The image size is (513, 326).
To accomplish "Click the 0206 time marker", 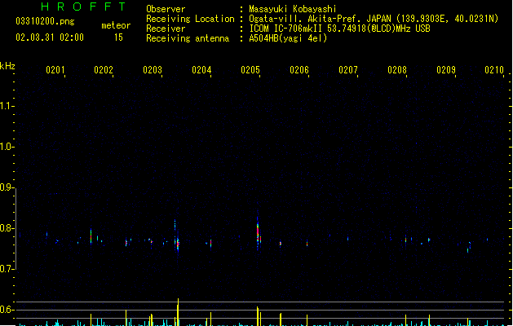I will click(x=299, y=70).
